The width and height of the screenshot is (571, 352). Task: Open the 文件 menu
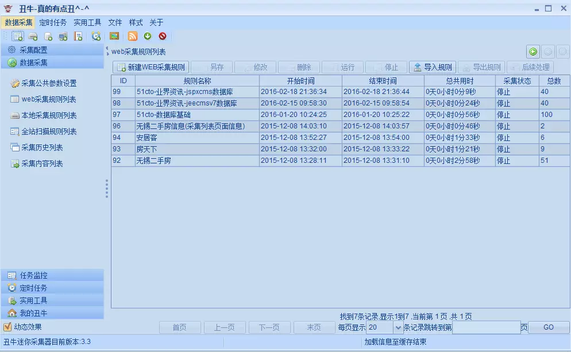[115, 22]
